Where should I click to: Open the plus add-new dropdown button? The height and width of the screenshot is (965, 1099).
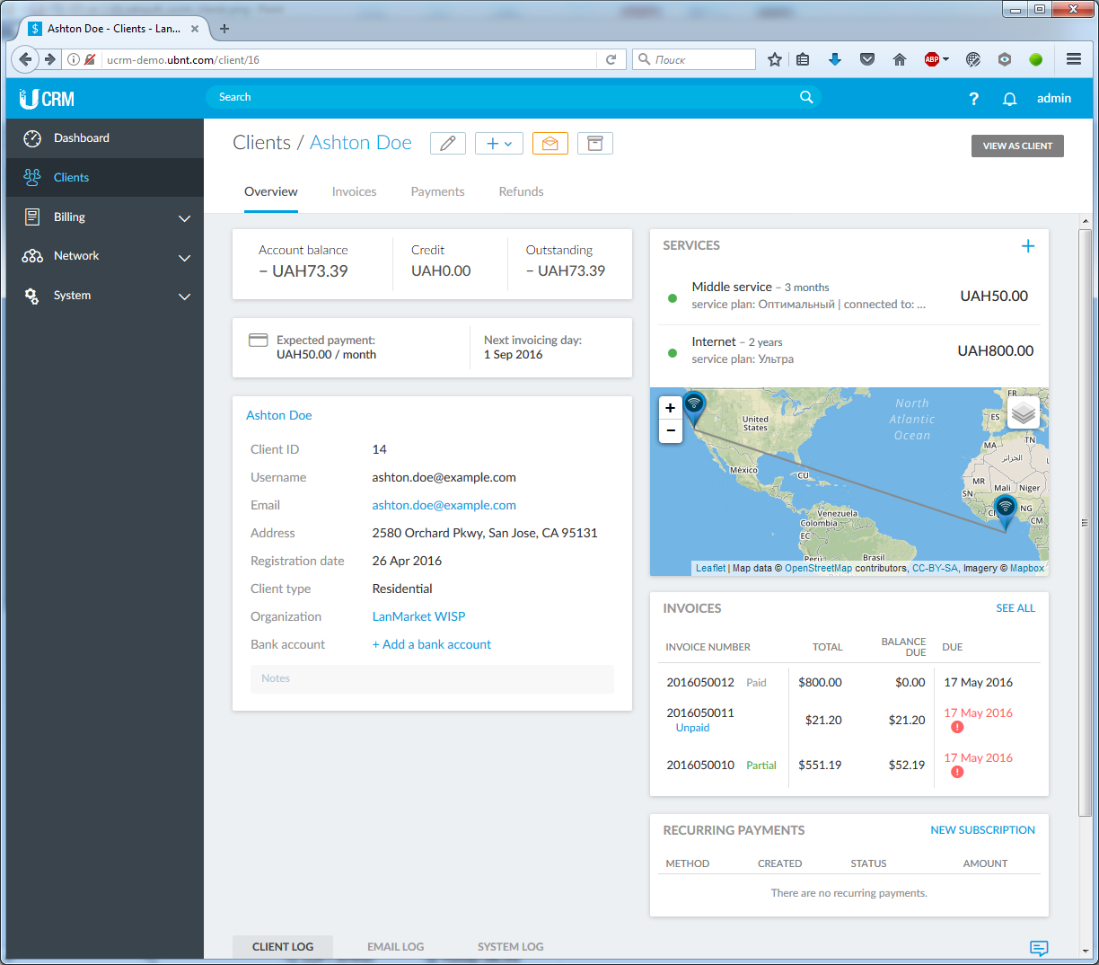498,144
